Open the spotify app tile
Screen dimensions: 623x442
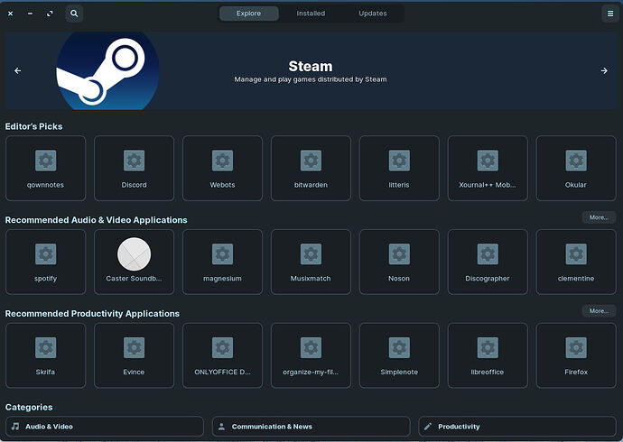tap(46, 262)
